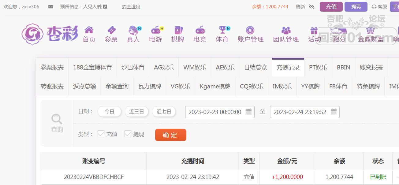The width and height of the screenshot is (399, 185).
Task: Click the start date input field
Action: click(220, 112)
